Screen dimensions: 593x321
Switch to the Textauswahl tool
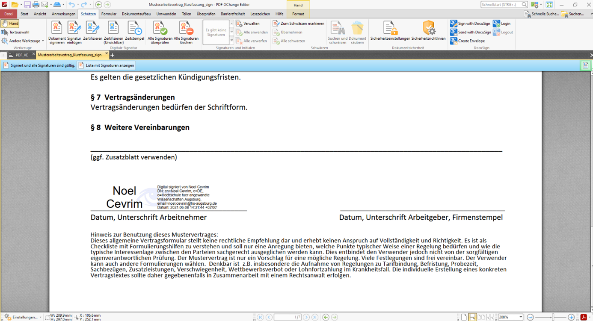[x=15, y=32]
